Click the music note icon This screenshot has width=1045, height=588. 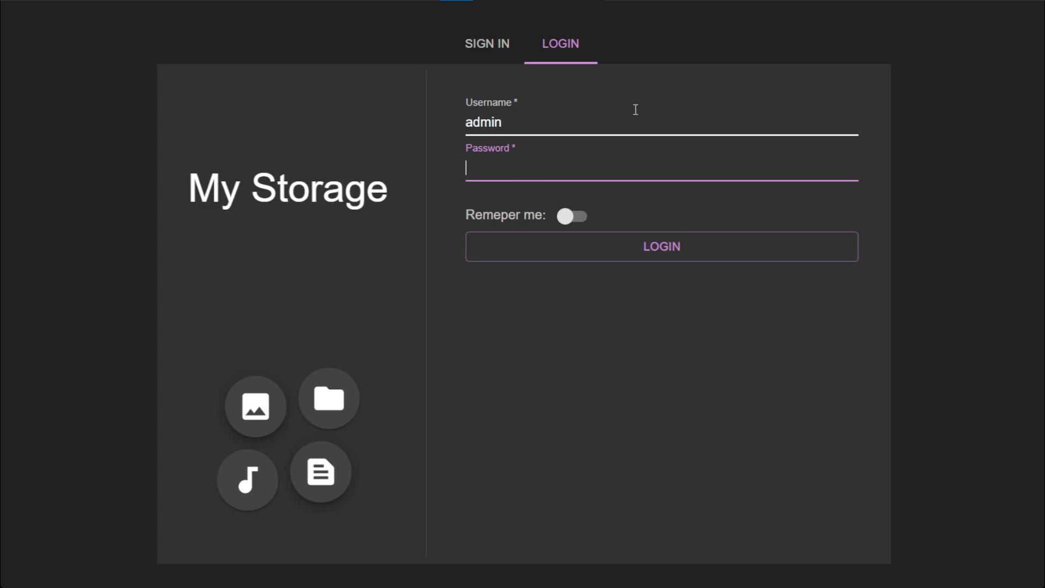coord(248,480)
